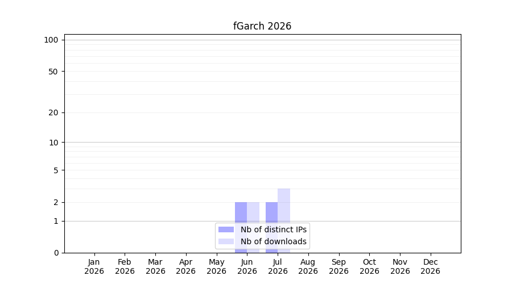Click the May 2026 axis label
Image resolution: width=512 pixels, height=284 pixels.
(x=217, y=267)
